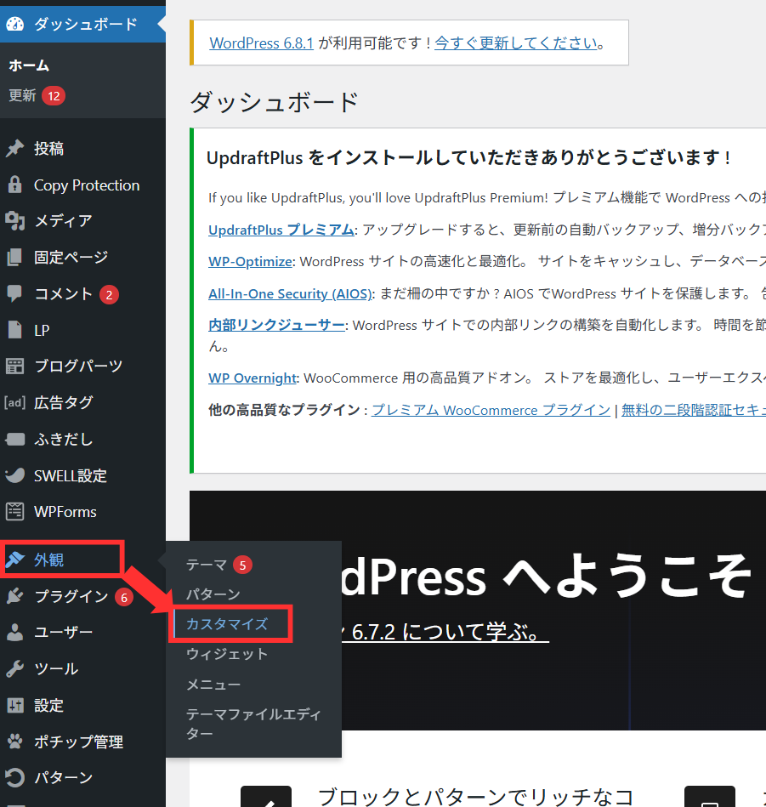Click the paintbrush icon beside 外観

point(15,560)
